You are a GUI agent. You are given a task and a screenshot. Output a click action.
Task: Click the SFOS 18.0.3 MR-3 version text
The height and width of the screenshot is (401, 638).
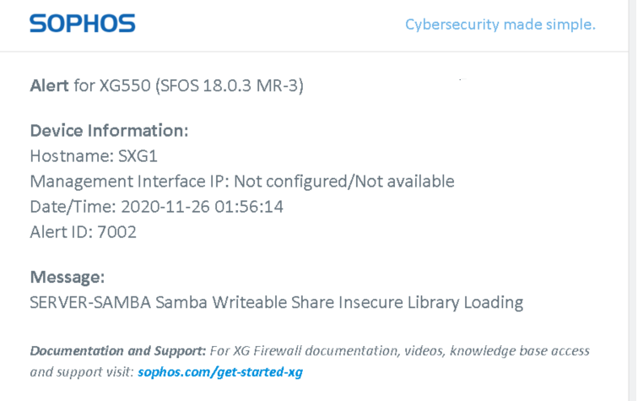[x=230, y=86]
